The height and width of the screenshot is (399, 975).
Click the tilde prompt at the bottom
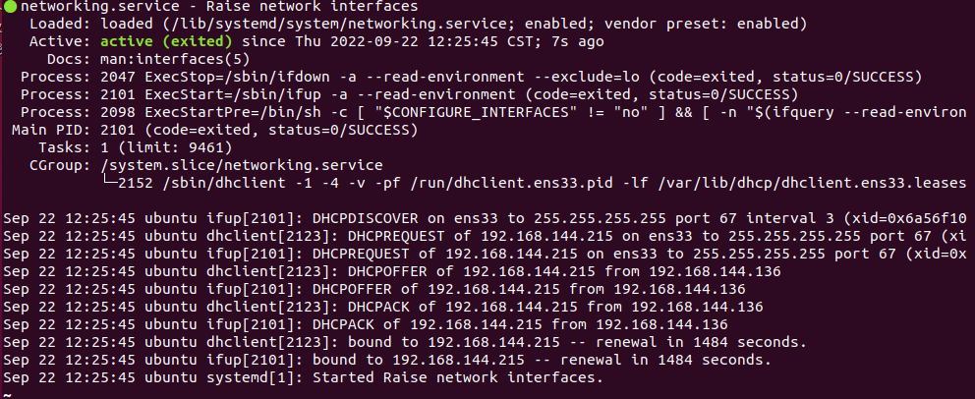(x=7, y=395)
